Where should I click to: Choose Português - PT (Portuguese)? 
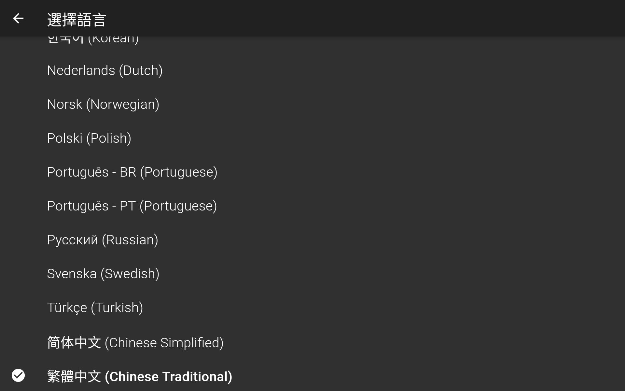(x=312, y=206)
